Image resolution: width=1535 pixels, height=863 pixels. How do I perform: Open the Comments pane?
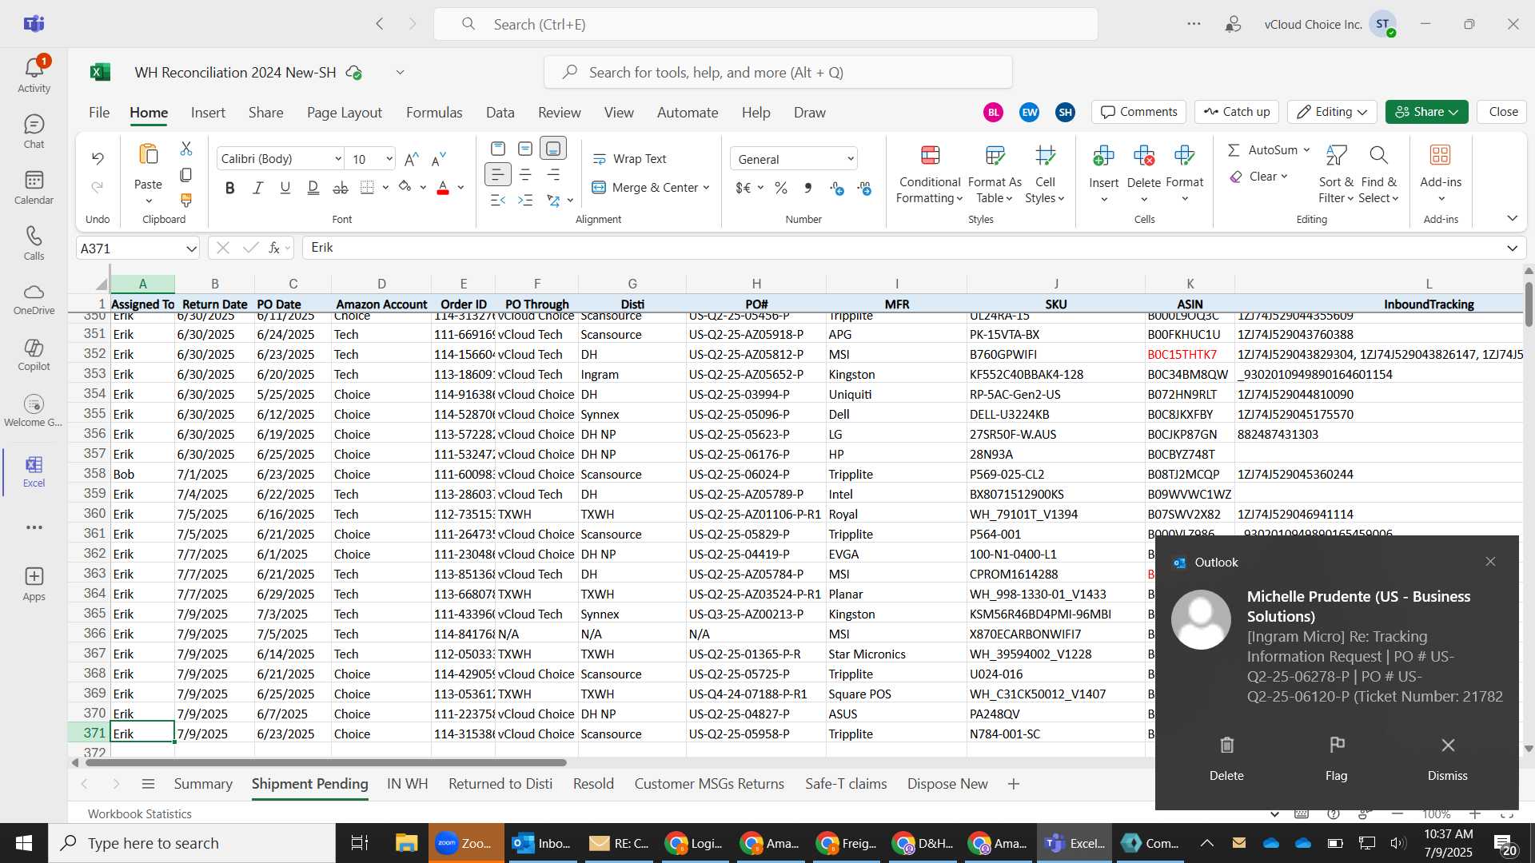pyautogui.click(x=1139, y=112)
